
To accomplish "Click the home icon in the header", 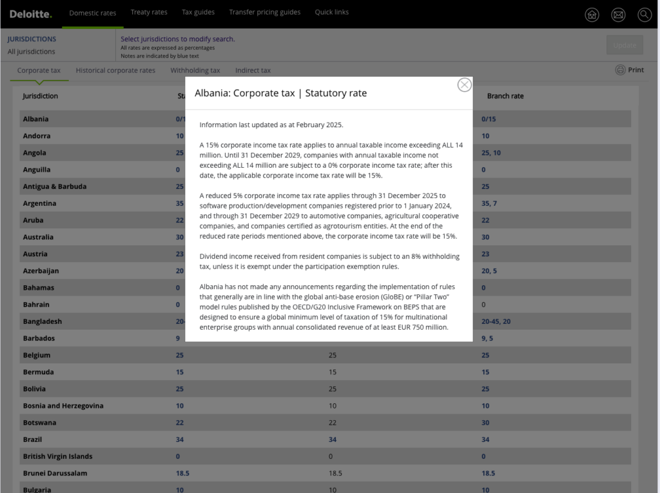I will pyautogui.click(x=592, y=15).
